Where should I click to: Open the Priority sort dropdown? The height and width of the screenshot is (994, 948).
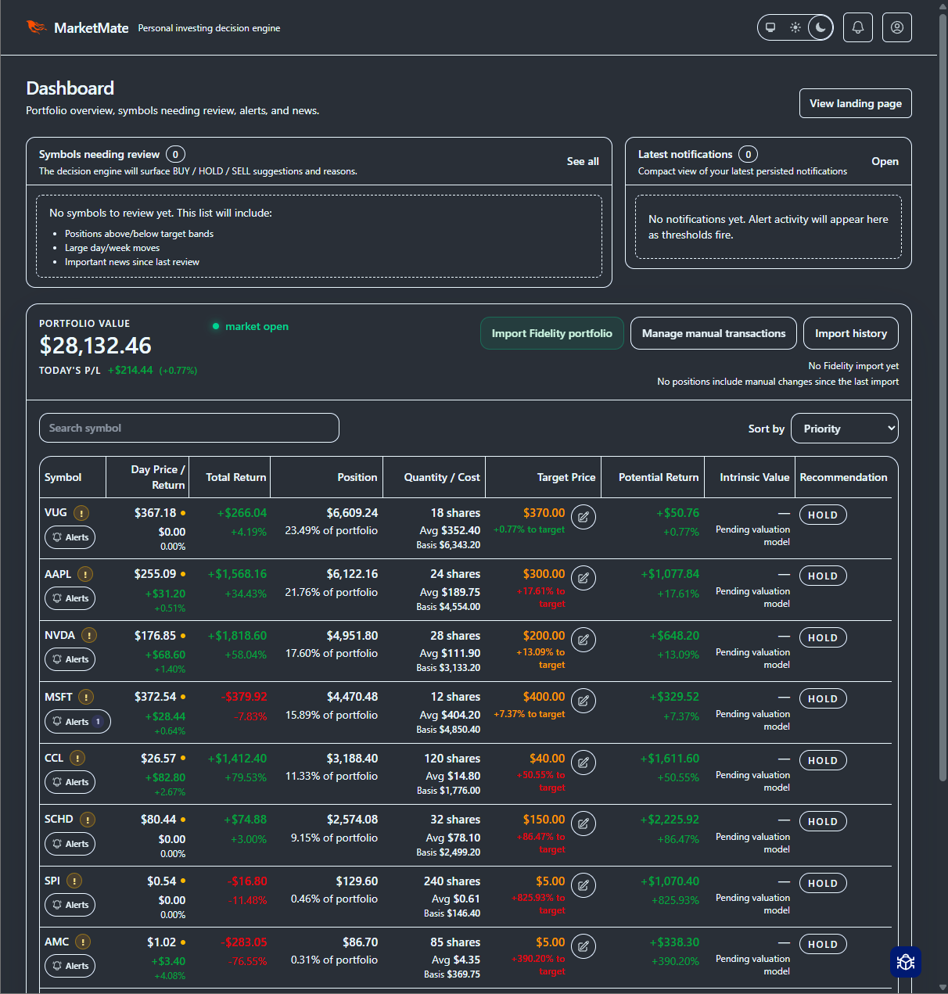coord(844,428)
